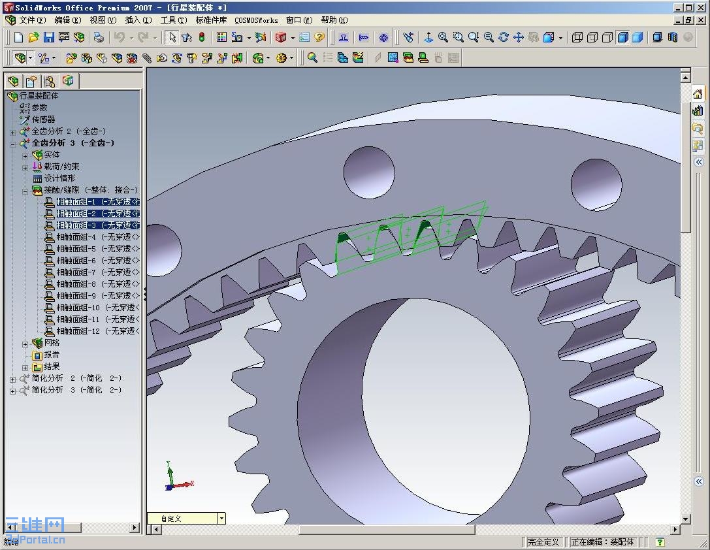This screenshot has height=550, width=710.
Task: Open the View Orientation cube dropdown arrow
Action: tap(560, 38)
